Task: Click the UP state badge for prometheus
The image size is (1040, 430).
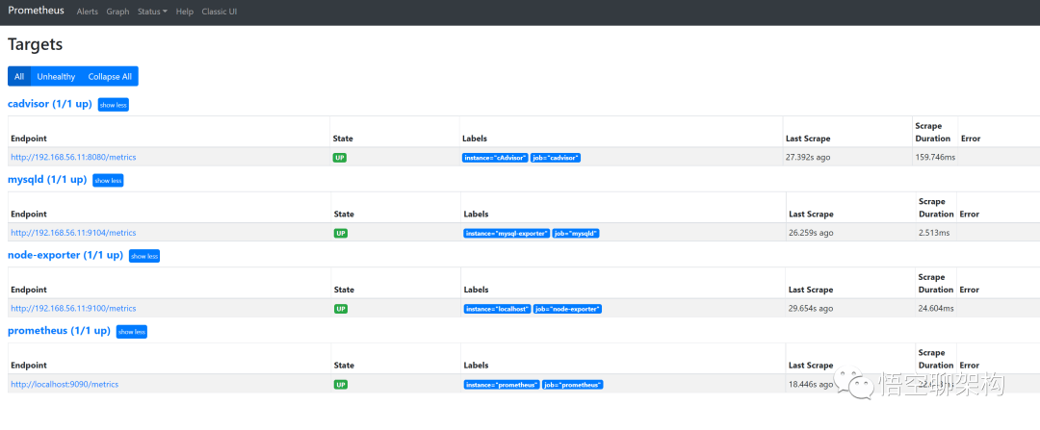Action: 340,384
